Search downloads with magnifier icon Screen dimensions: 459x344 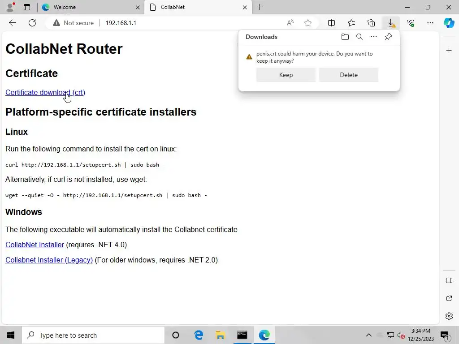click(x=359, y=37)
